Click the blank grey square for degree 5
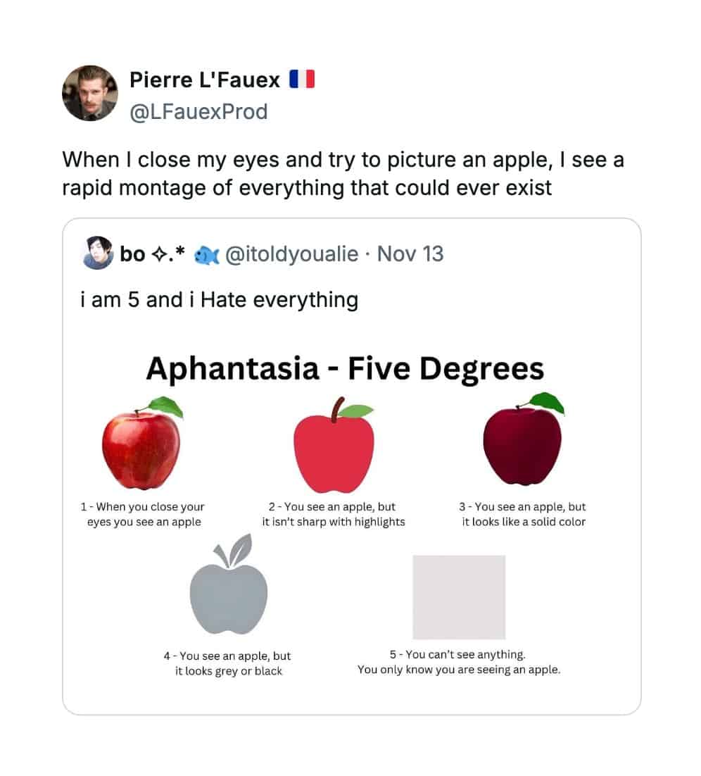This screenshot has width=701, height=776. [x=459, y=597]
